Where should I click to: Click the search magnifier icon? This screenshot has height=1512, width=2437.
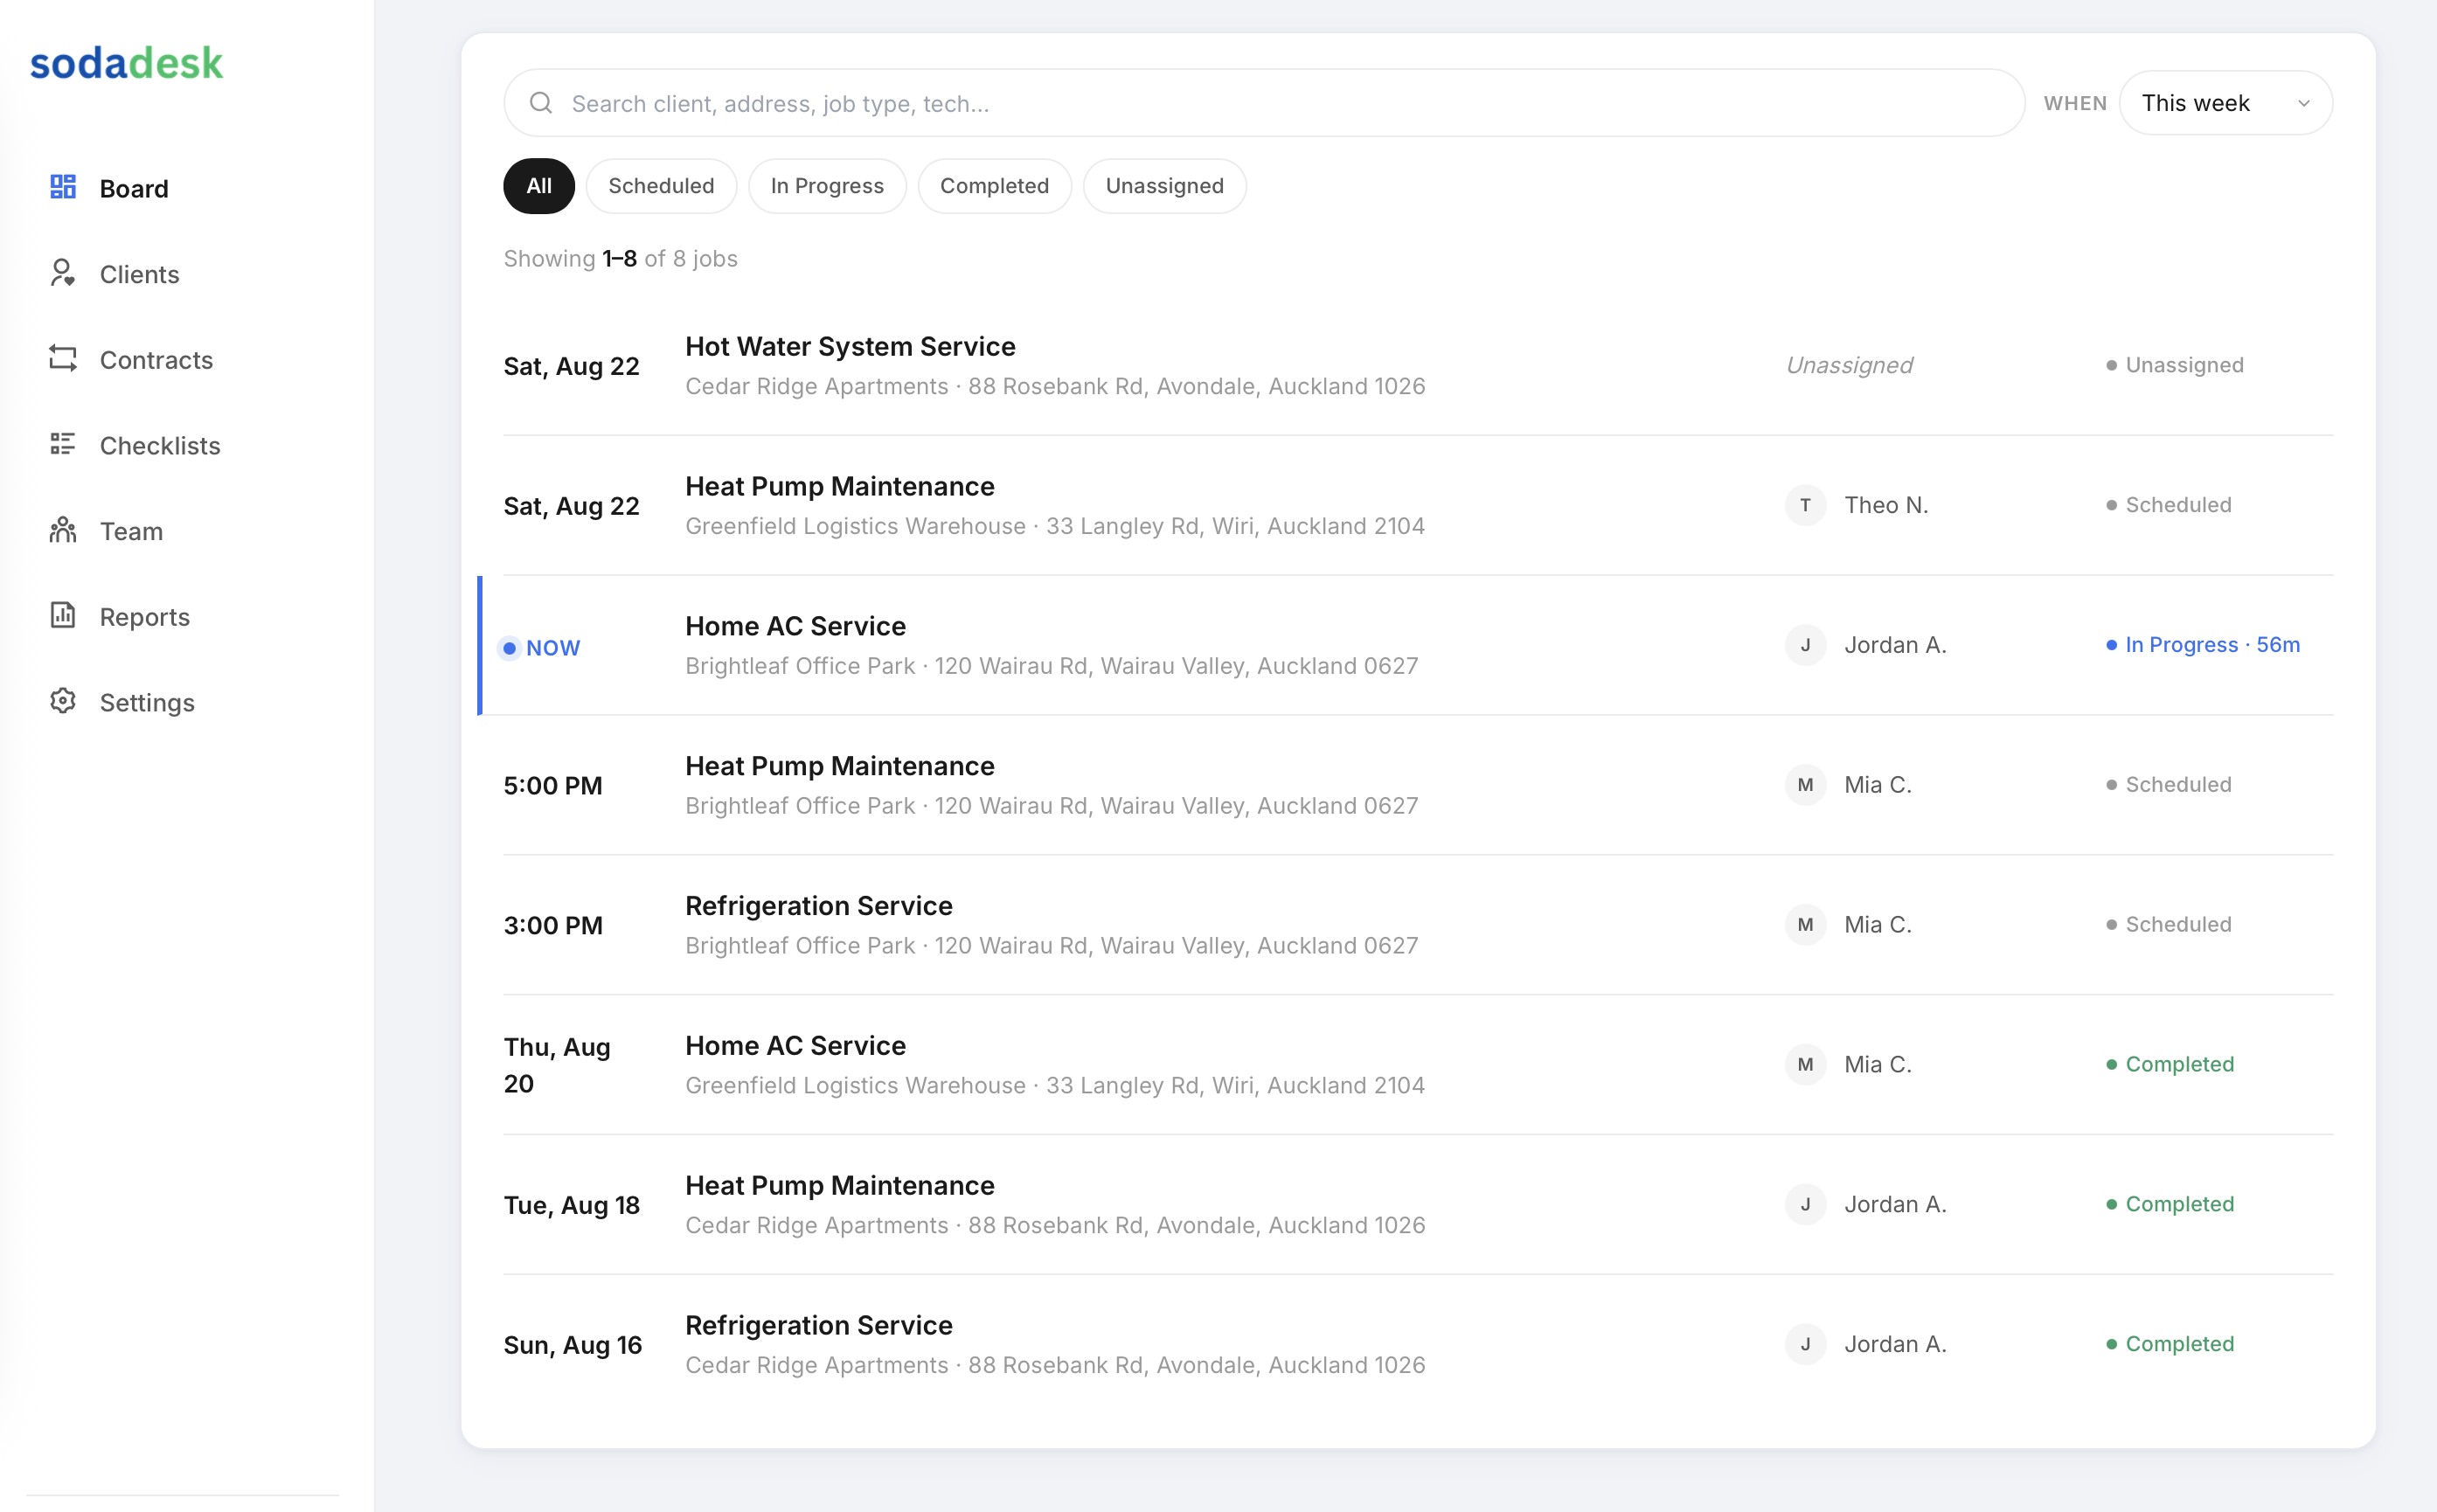541,103
